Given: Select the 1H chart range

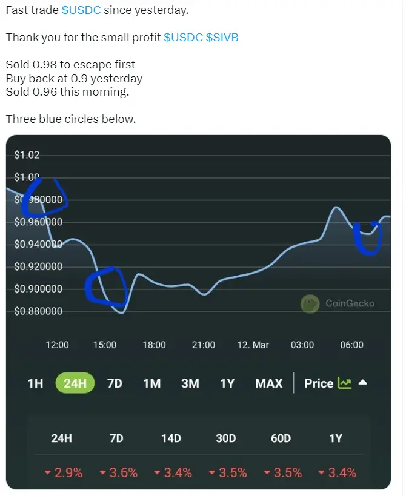Looking at the screenshot, I should coord(35,383).
